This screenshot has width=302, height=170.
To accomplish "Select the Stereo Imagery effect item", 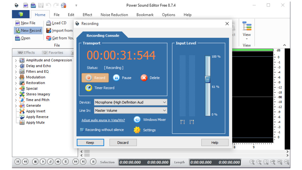I will 35,94.
